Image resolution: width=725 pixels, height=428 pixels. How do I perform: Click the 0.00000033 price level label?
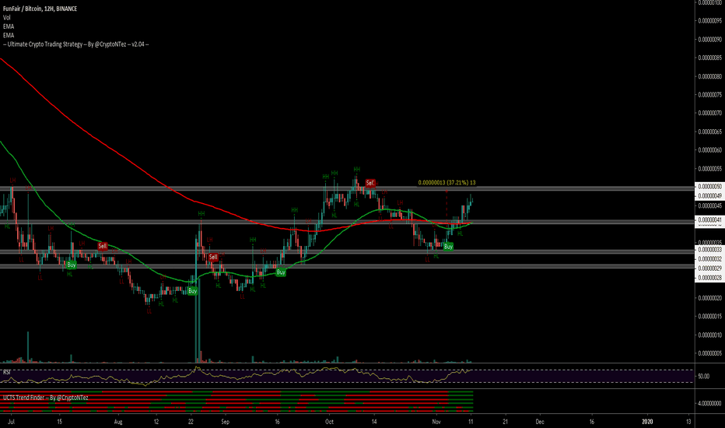(x=709, y=250)
